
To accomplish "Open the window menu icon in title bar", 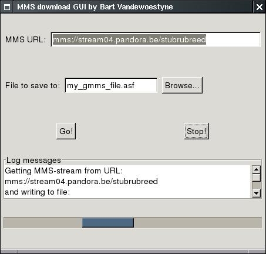I will coord(7,7).
